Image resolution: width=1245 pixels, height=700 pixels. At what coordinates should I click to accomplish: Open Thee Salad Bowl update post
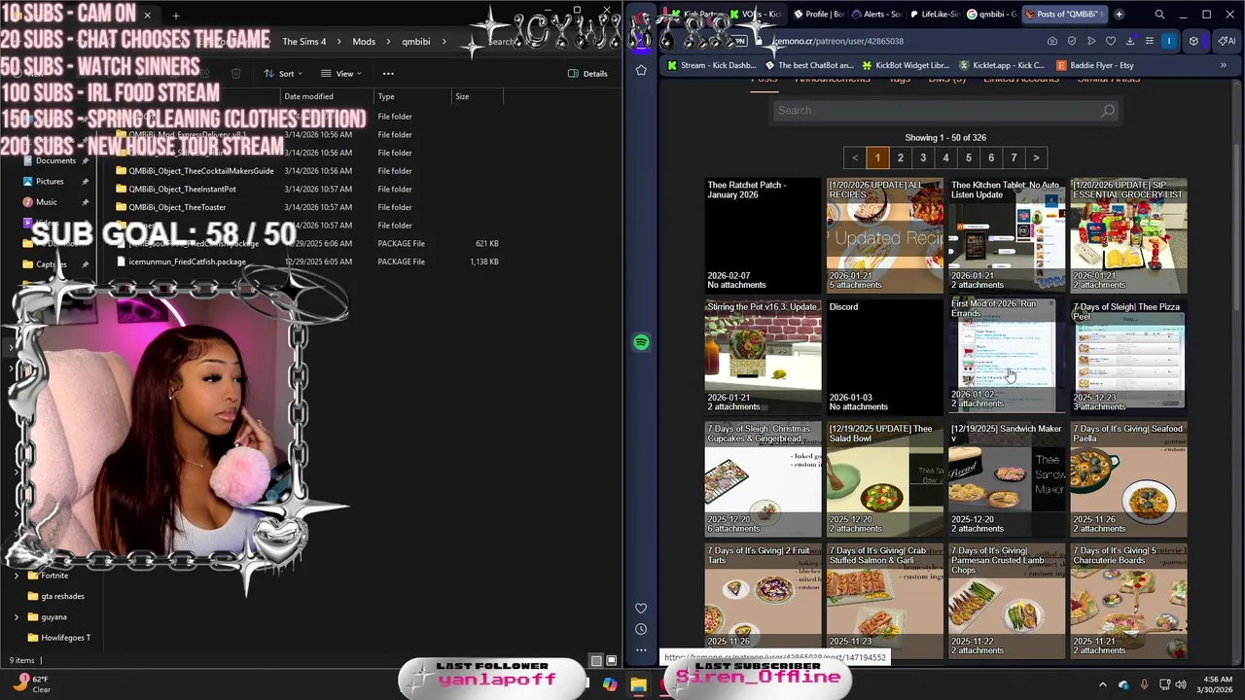pyautogui.click(x=885, y=478)
